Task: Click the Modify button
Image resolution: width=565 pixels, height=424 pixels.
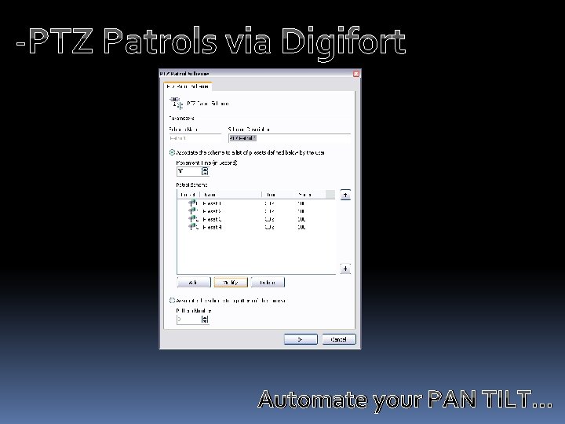Action: (x=231, y=283)
